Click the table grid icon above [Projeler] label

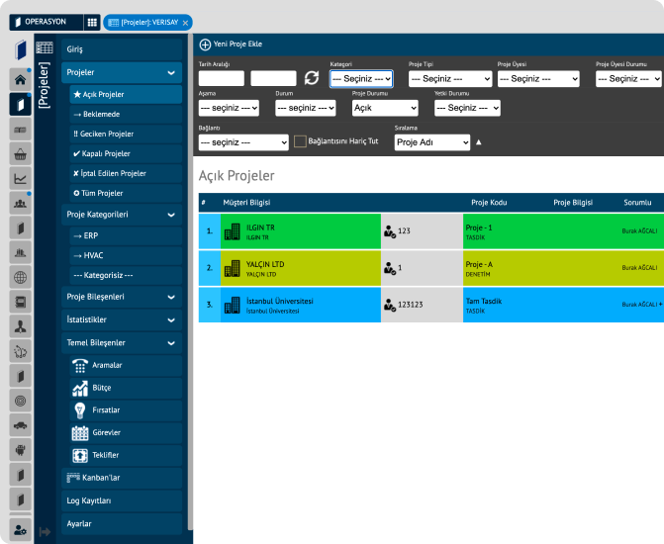[x=45, y=47]
